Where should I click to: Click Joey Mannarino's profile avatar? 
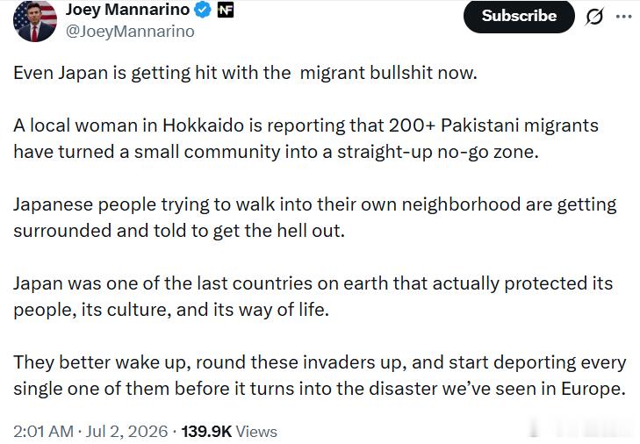35,21
